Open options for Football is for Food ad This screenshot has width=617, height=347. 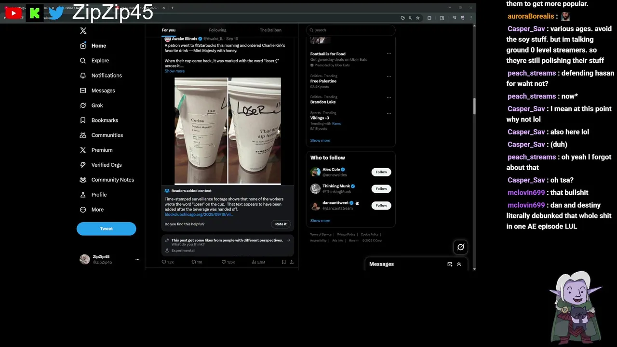point(389,54)
